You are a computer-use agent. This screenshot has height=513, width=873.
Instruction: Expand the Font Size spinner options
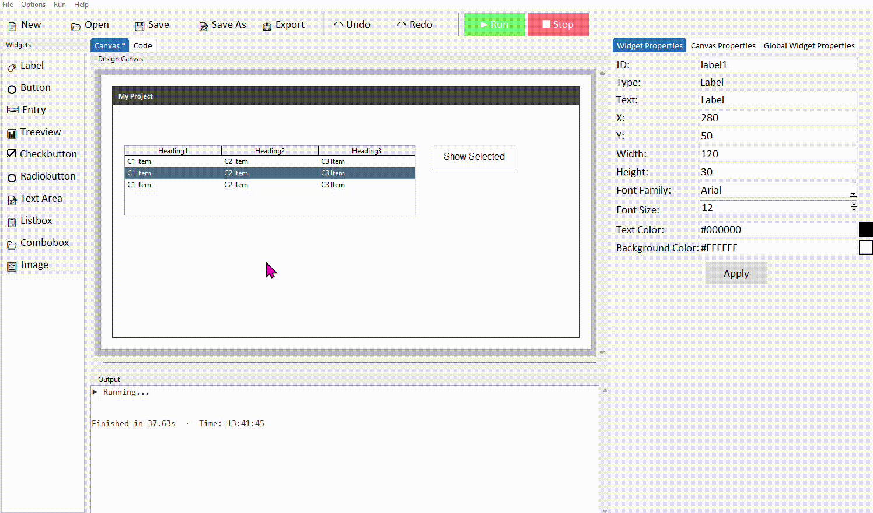[854, 207]
